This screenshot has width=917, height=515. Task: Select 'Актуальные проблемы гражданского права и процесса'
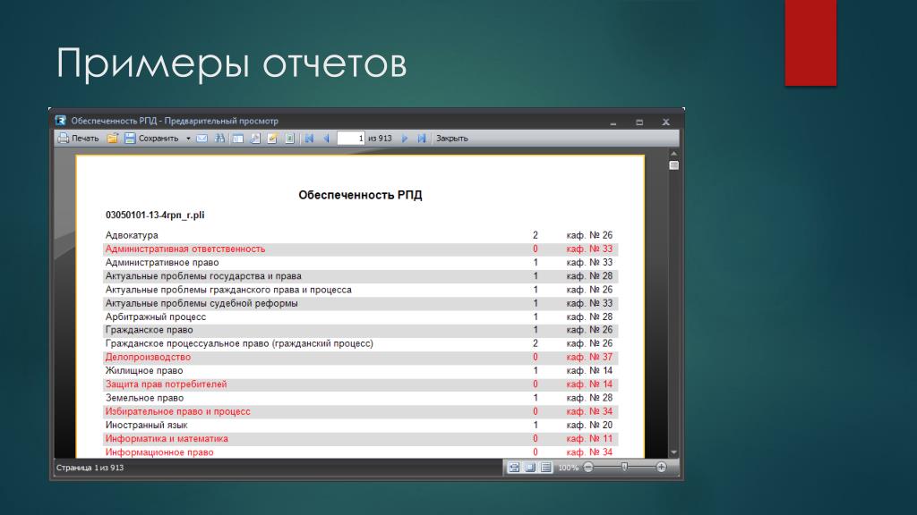(x=360, y=290)
